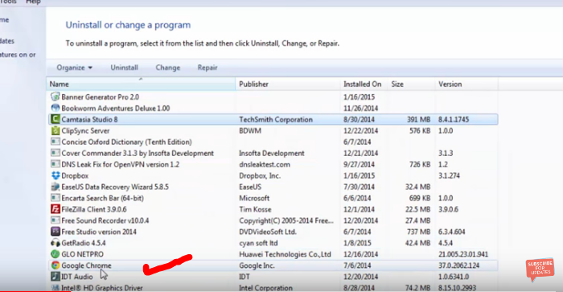563x292 pixels.
Task: Click the Cover Commander program icon
Action: 55,153
